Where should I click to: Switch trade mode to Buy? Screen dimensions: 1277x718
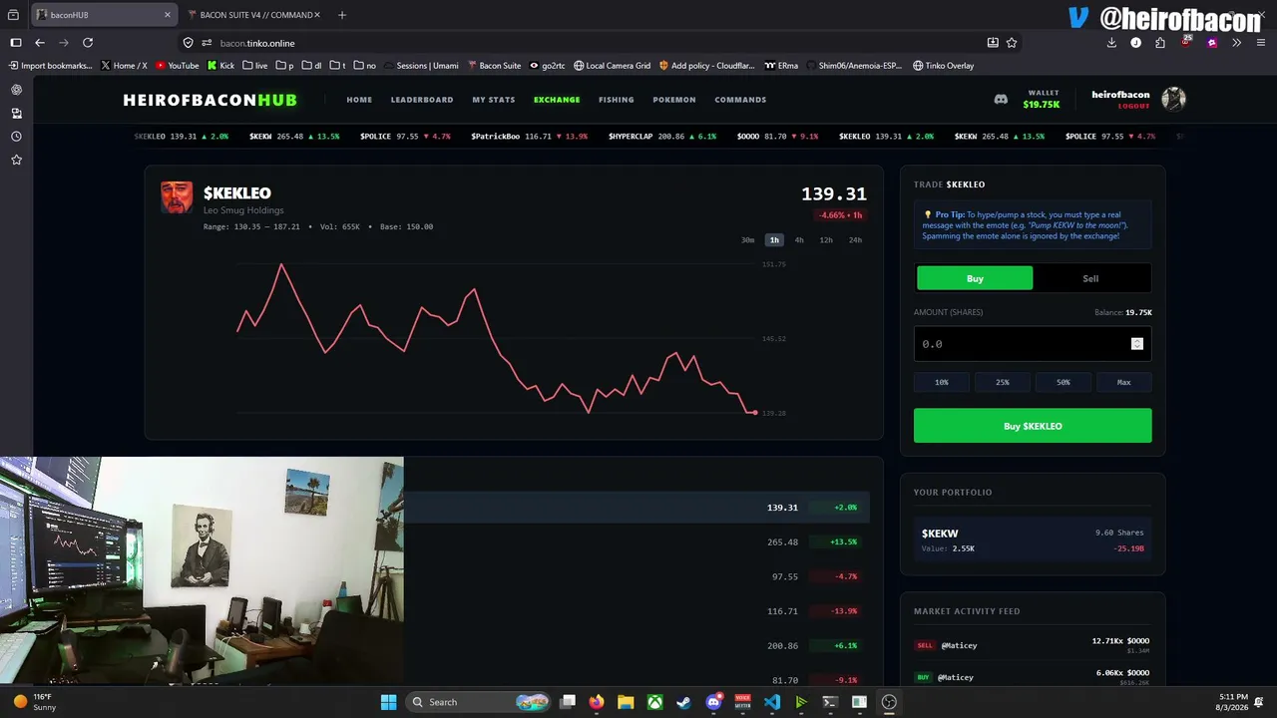[x=975, y=278]
